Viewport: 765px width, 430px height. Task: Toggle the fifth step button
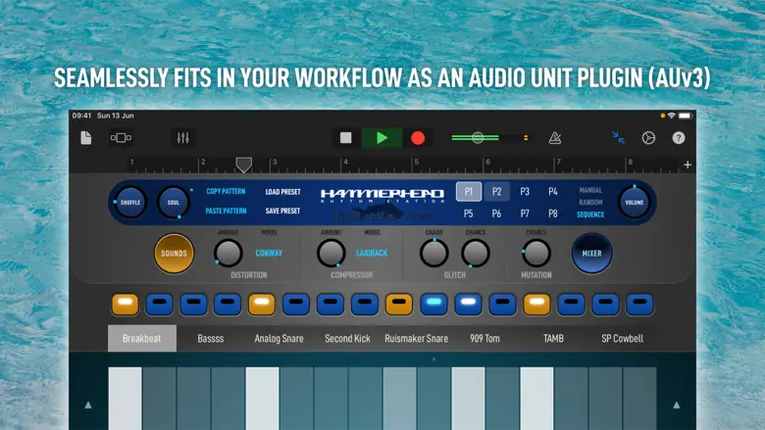point(262,304)
